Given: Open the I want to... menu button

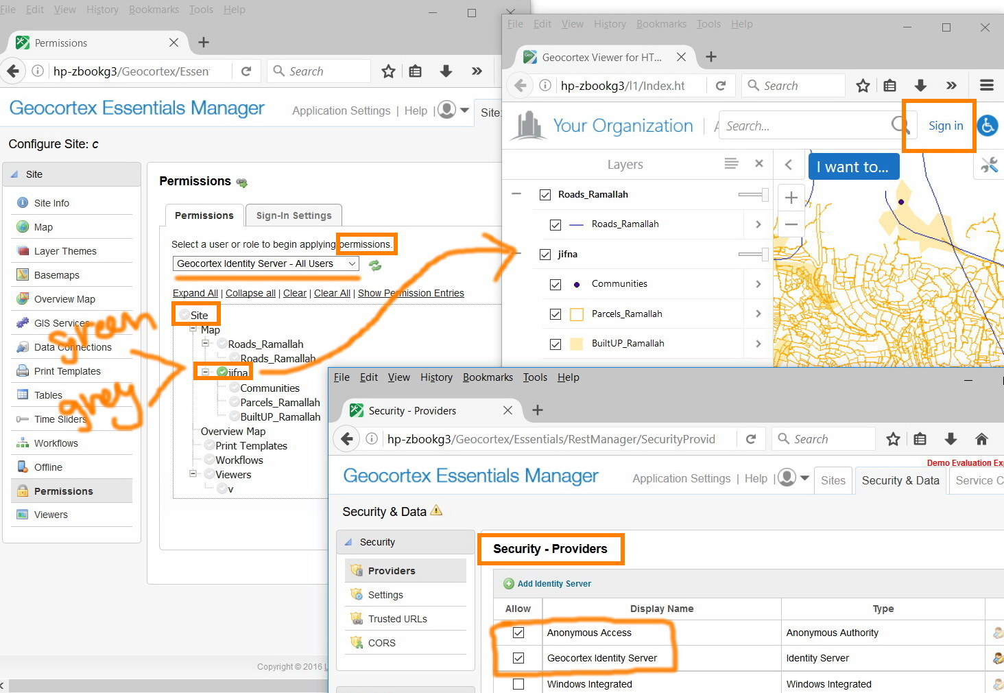Looking at the screenshot, I should [x=854, y=167].
